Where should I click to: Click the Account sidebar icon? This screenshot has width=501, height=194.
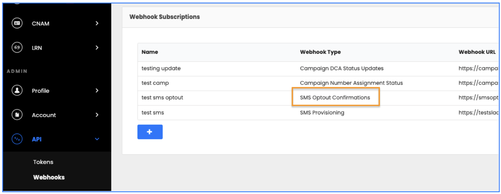17,115
